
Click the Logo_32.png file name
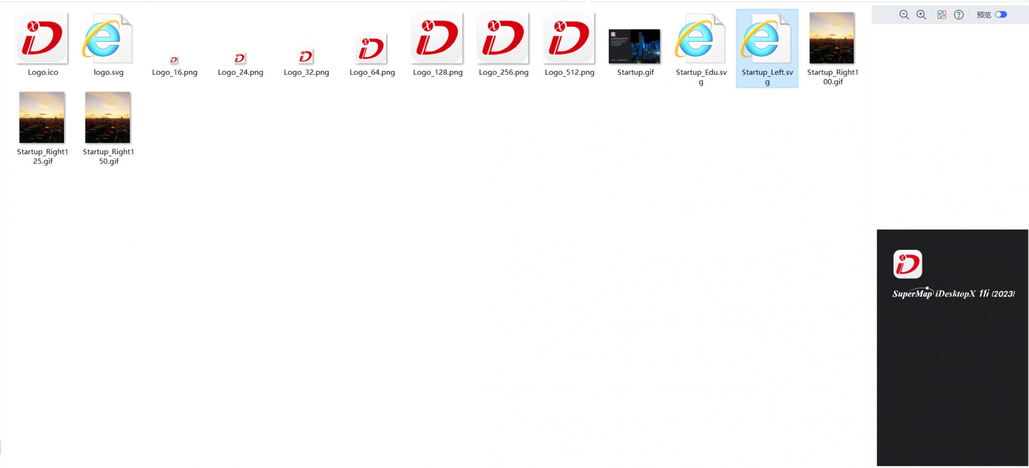307,72
